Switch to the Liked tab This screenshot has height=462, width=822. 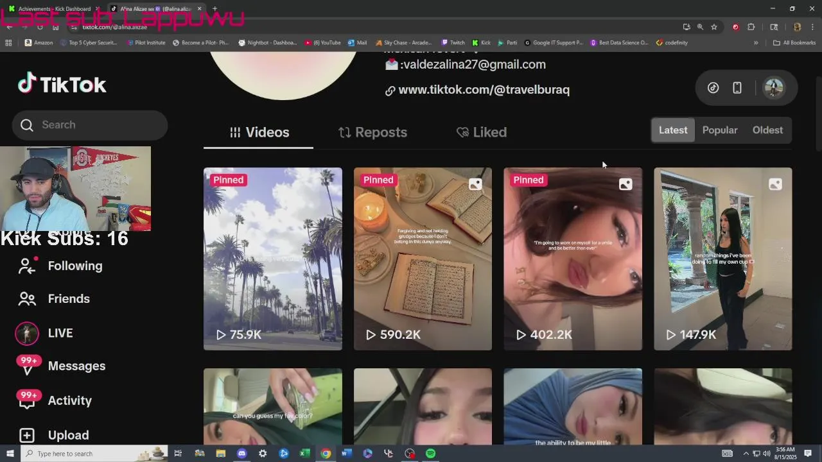[481, 132]
